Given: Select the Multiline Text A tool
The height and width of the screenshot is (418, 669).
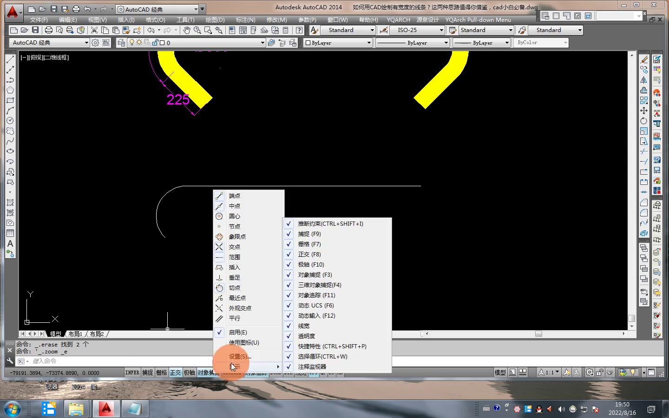Looking at the screenshot, I should pos(10,244).
